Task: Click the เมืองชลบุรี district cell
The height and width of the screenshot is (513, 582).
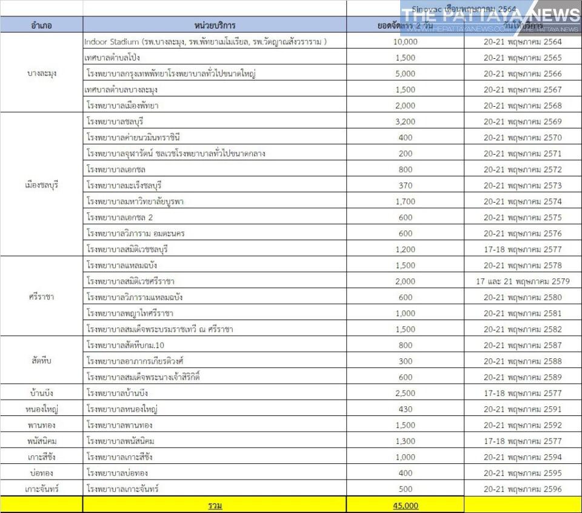Action: click(41, 185)
